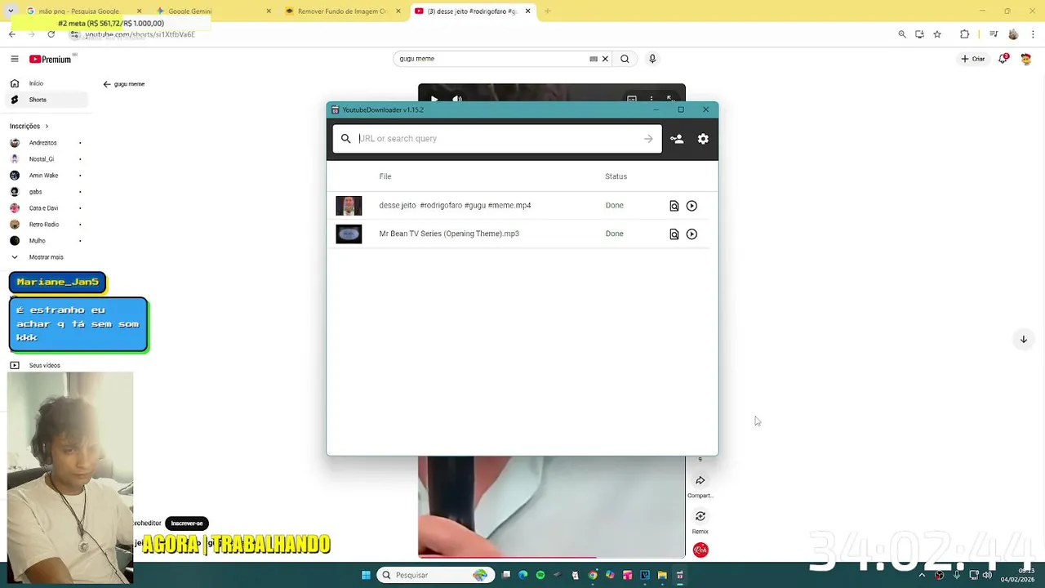Open browser three-dot menu
The height and width of the screenshot is (588, 1045).
(1033, 34)
